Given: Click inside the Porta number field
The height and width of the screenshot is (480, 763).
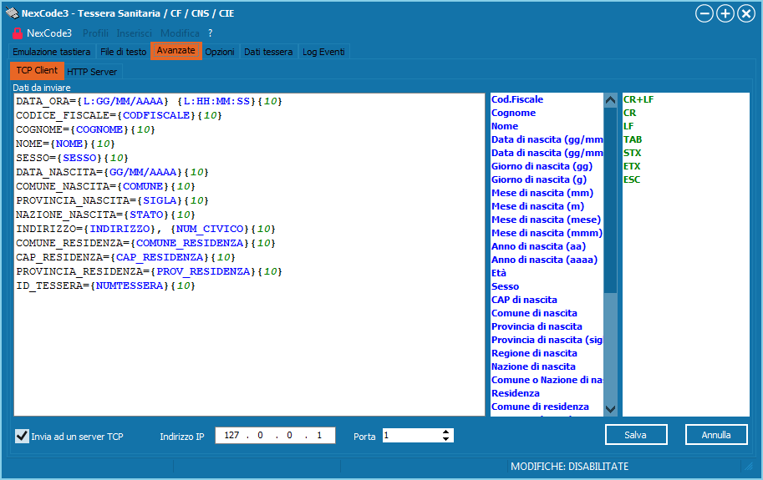Looking at the screenshot, I should (x=409, y=436).
